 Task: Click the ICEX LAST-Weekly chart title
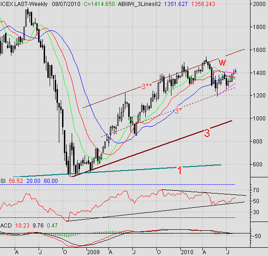click(24, 4)
